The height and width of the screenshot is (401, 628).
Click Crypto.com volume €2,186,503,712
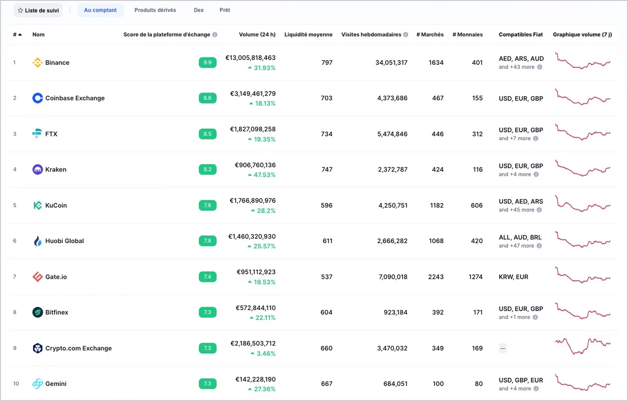(x=253, y=343)
